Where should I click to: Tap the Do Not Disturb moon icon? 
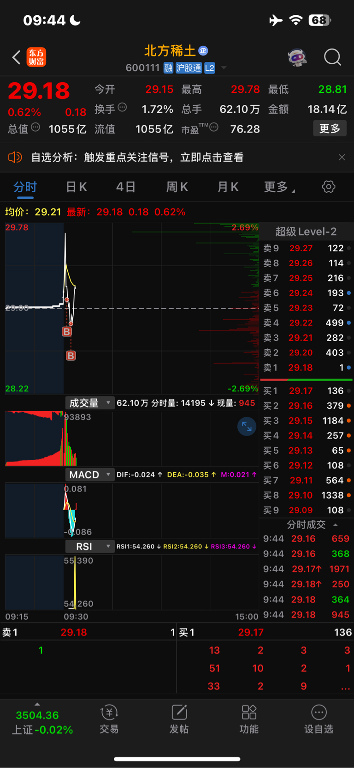coord(75,20)
